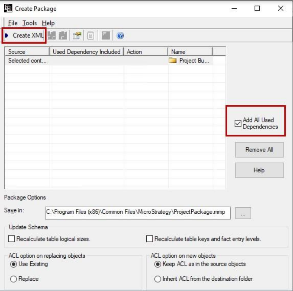293x291 pixels.
Task: Uncheck Add All Used Dependencies checkbox
Action: (x=238, y=124)
